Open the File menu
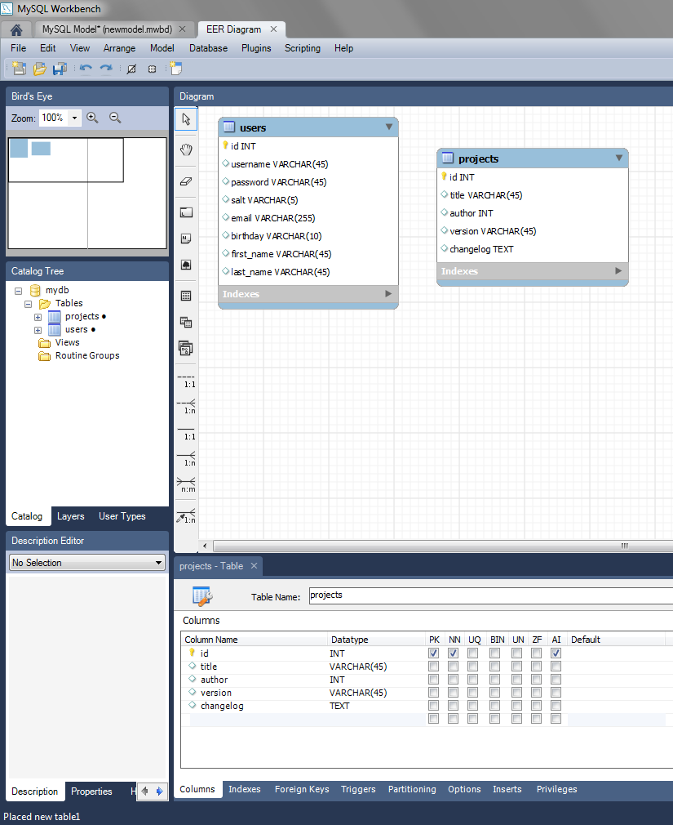Image resolution: width=673 pixels, height=825 pixels. [x=19, y=48]
